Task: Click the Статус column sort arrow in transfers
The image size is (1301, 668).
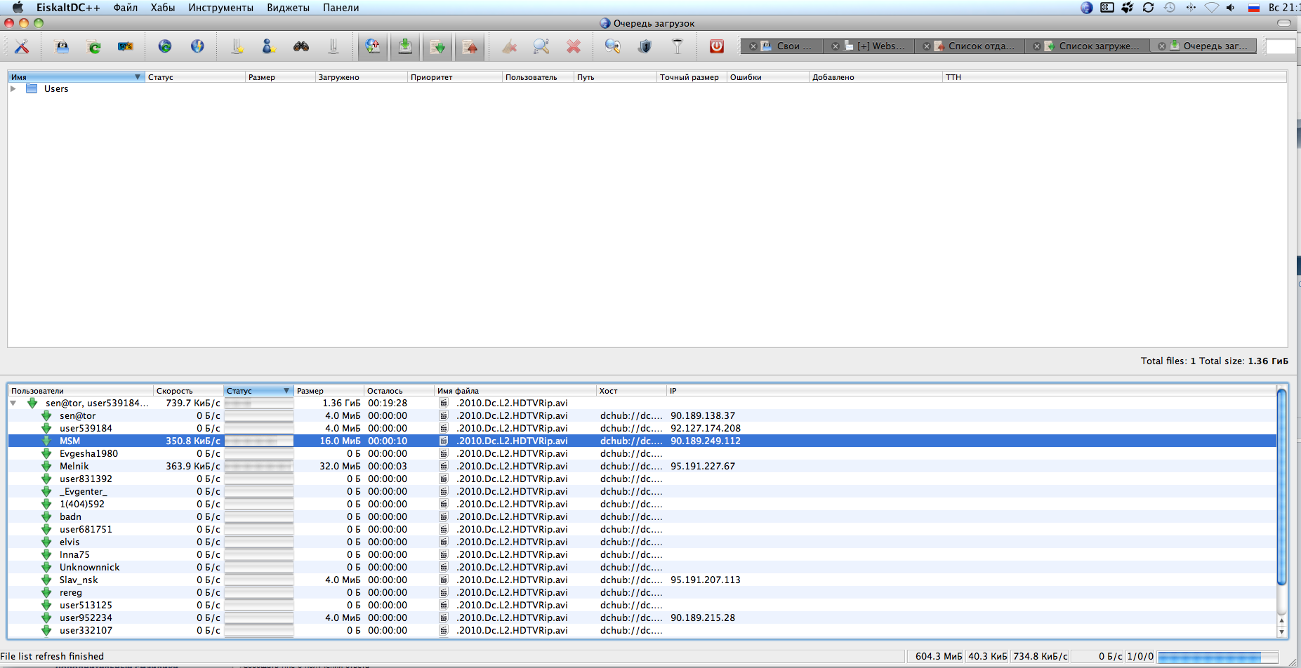Action: [286, 391]
